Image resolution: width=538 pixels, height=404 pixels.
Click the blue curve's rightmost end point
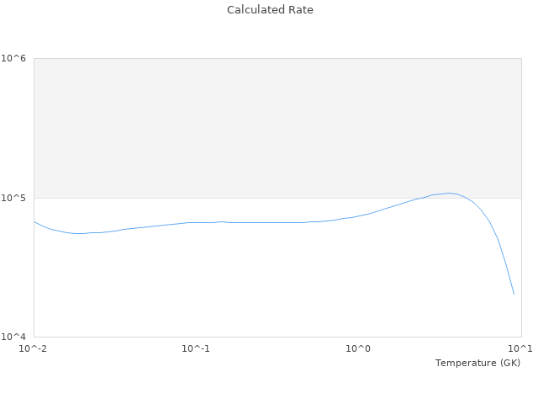point(514,295)
